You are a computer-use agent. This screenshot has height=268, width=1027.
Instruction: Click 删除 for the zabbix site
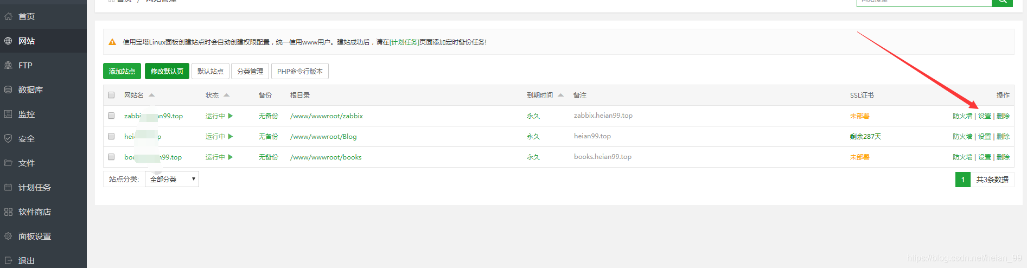pyautogui.click(x=1003, y=116)
